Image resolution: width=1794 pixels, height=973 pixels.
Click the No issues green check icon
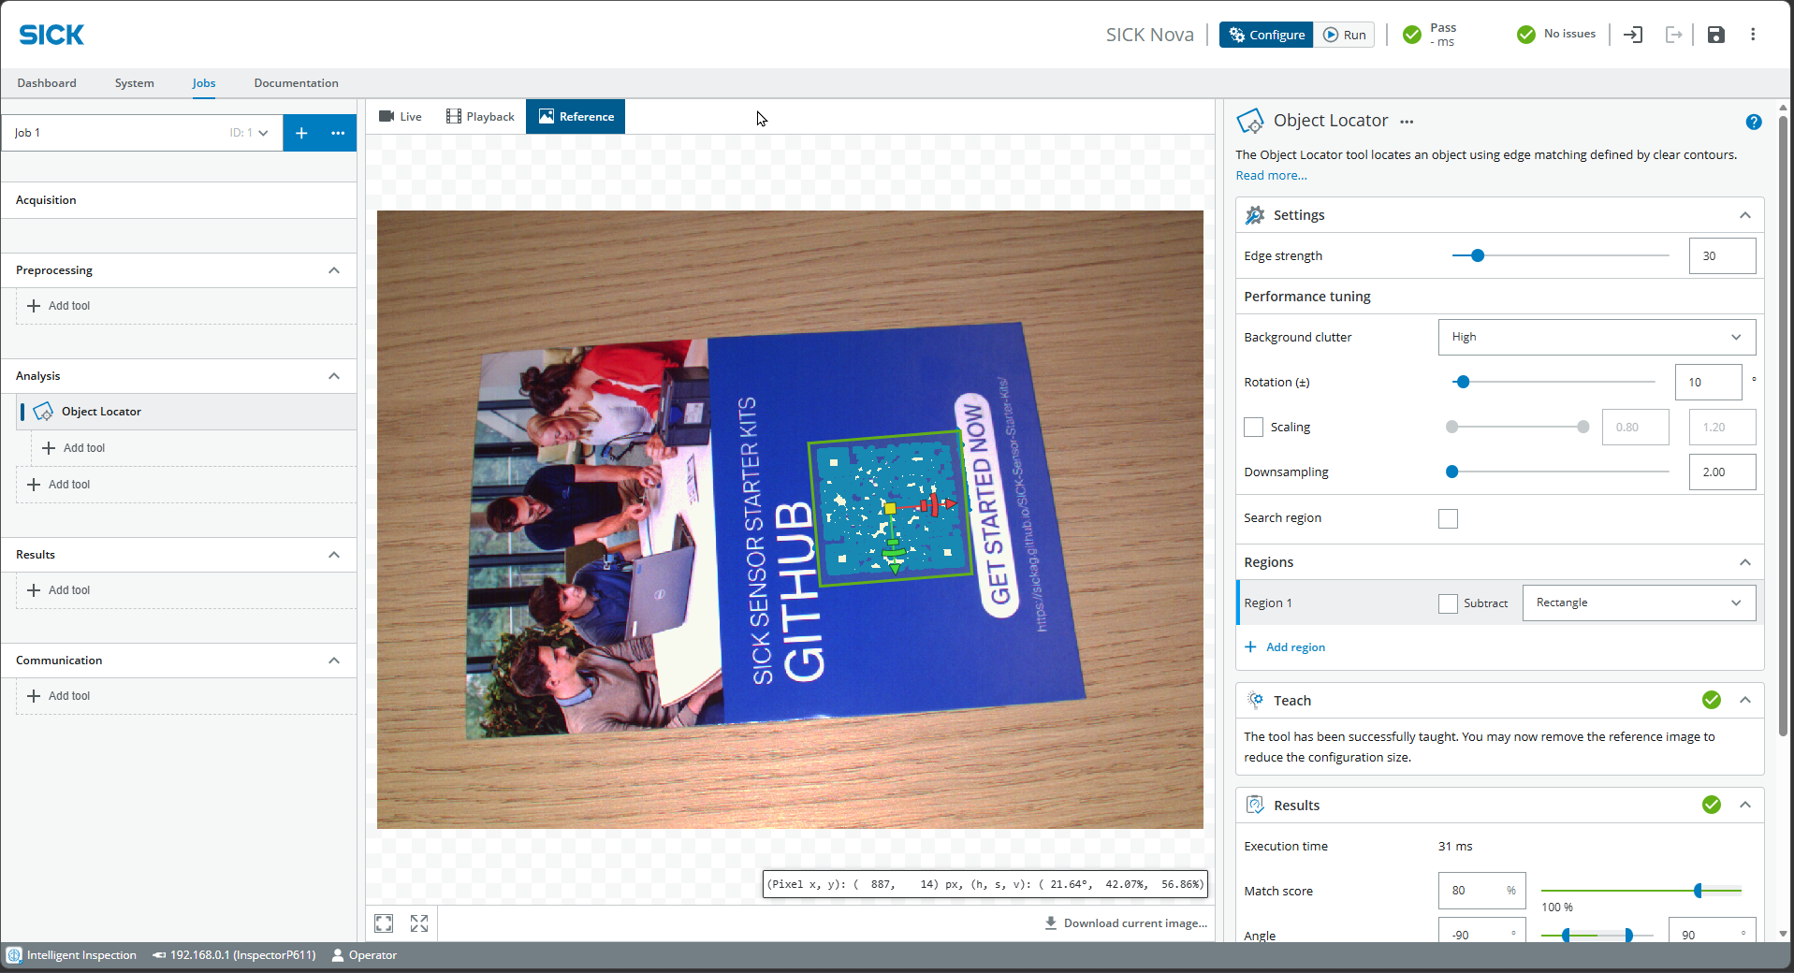coord(1526,35)
